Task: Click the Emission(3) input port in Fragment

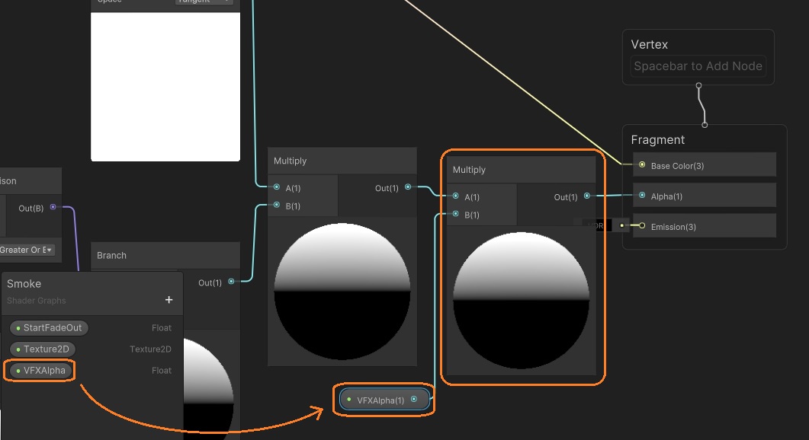Action: 642,226
